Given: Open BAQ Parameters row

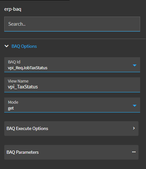Looking at the screenshot, I should tap(71, 152).
